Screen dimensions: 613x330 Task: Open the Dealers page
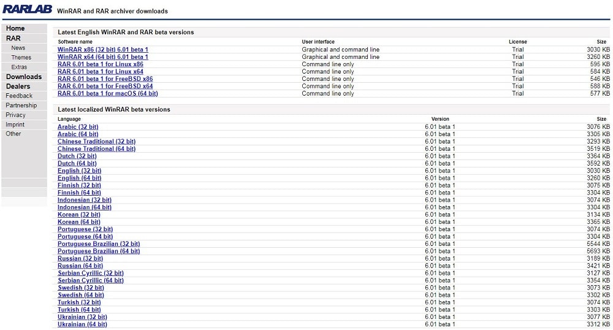tap(18, 86)
